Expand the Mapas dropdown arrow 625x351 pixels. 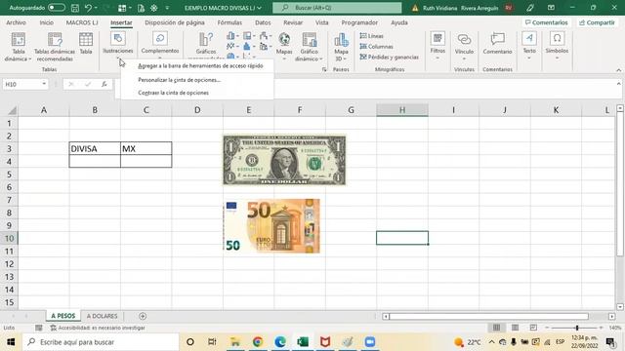pyautogui.click(x=284, y=58)
